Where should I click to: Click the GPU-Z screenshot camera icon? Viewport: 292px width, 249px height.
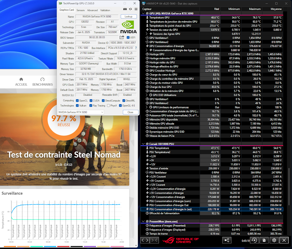(x=125, y=9)
